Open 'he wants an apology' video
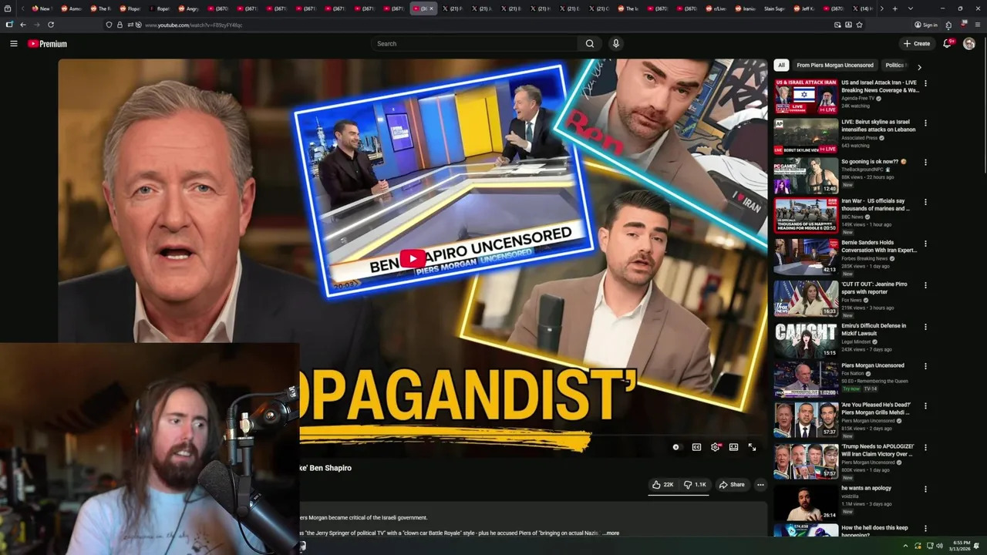This screenshot has height=555, width=987. (866, 488)
